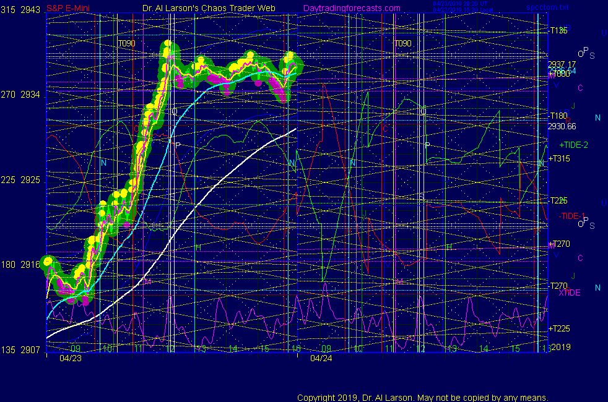Click the spcctom.txt file label
Screen dimensions: 608x402
point(547,7)
